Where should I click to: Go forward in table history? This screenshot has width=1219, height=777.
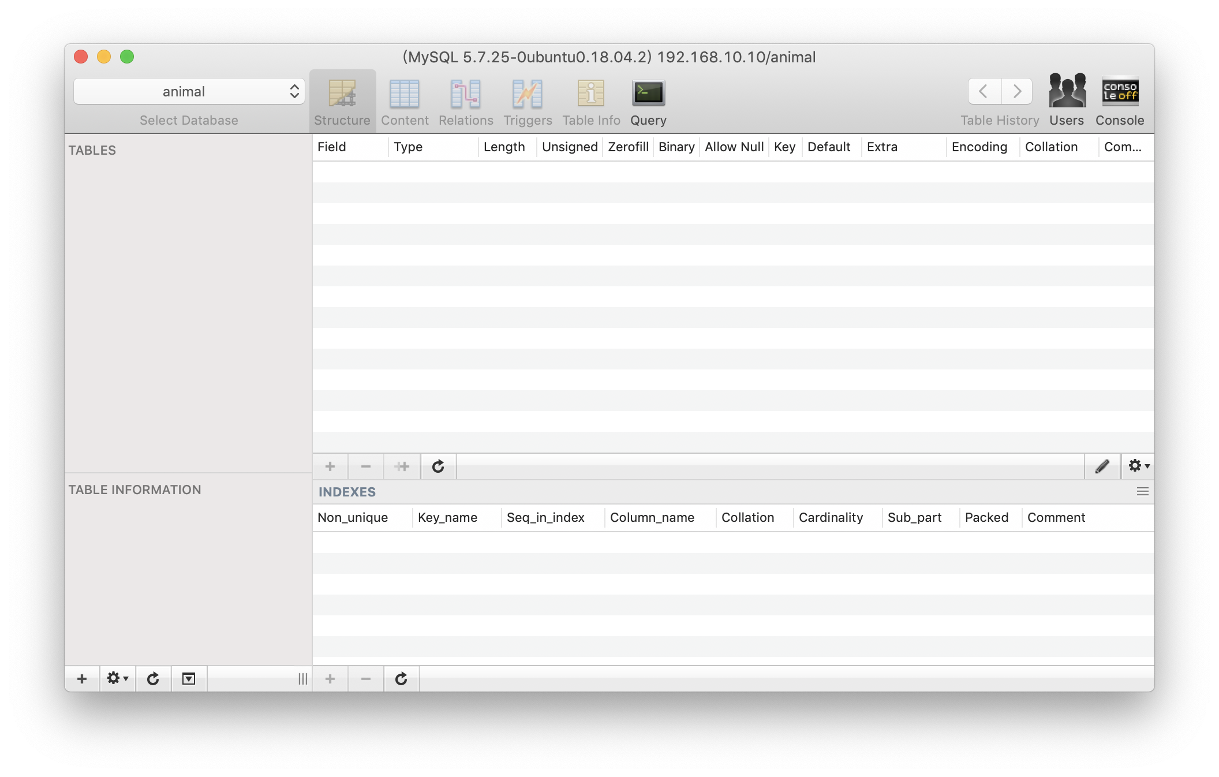(x=1017, y=91)
